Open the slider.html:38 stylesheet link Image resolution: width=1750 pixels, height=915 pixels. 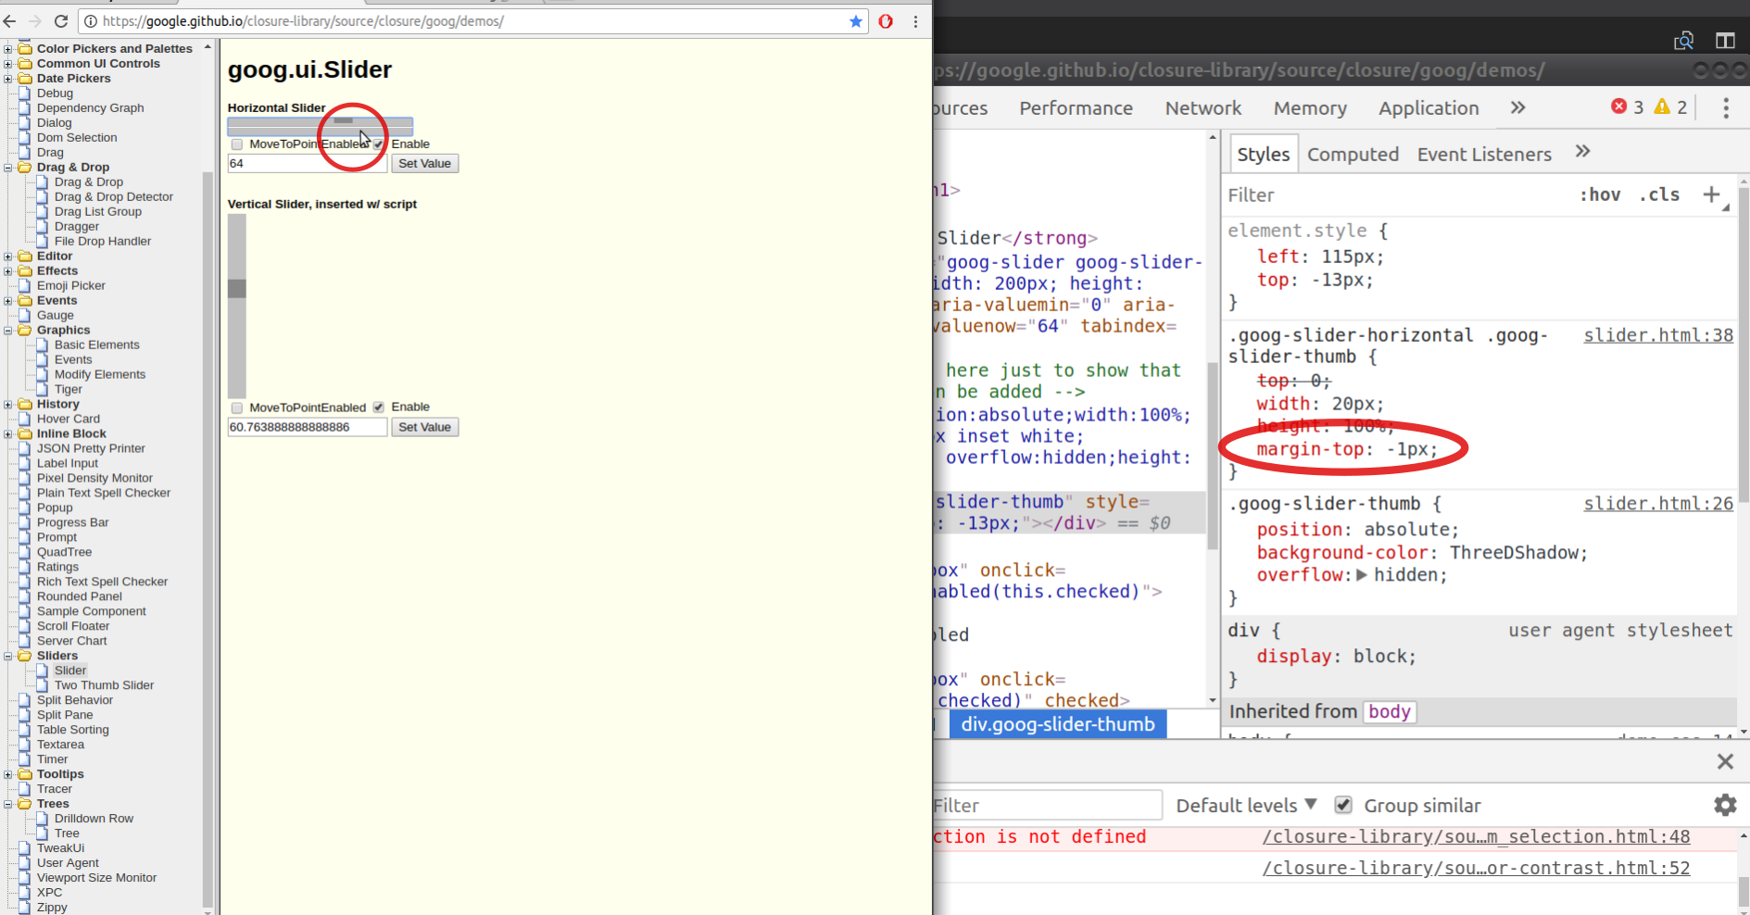1657,335
